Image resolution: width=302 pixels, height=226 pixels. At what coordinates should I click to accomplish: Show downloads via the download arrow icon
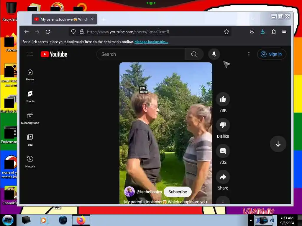coord(262,31)
